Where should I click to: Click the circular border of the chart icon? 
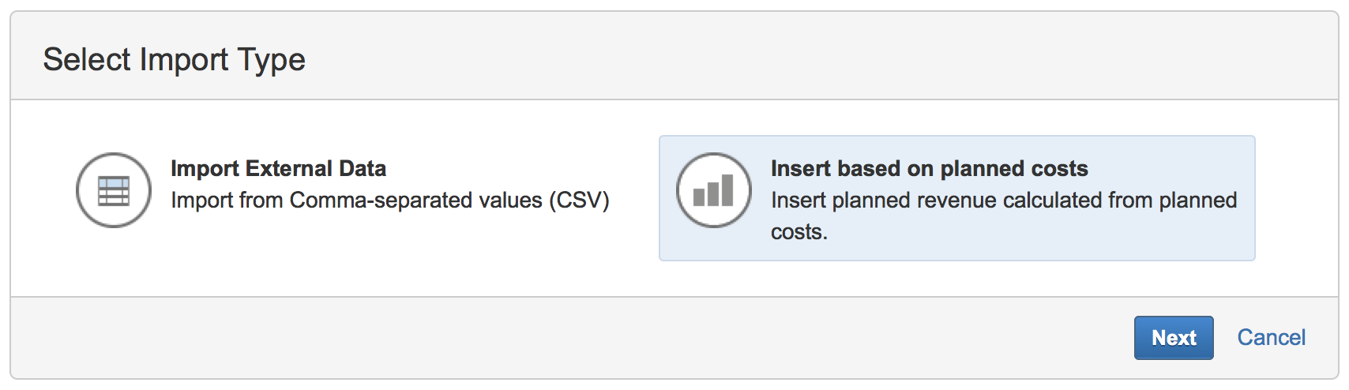click(678, 190)
